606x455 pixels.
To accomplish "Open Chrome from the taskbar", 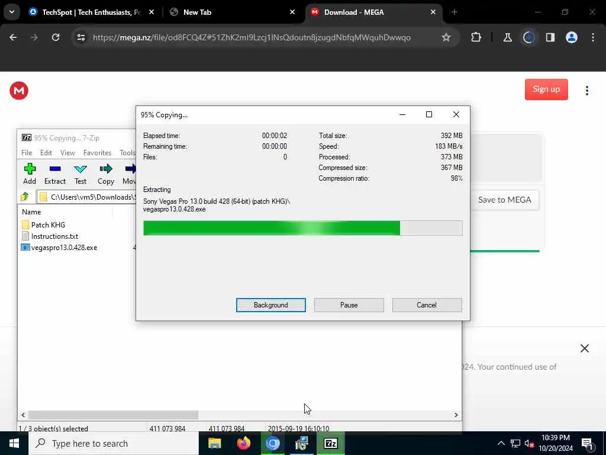I will coord(272,443).
